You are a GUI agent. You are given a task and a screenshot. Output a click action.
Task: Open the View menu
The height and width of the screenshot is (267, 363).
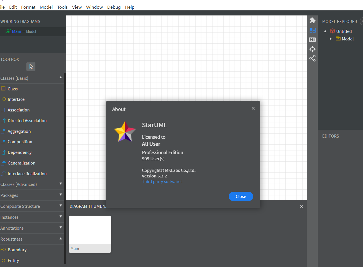pos(77,7)
